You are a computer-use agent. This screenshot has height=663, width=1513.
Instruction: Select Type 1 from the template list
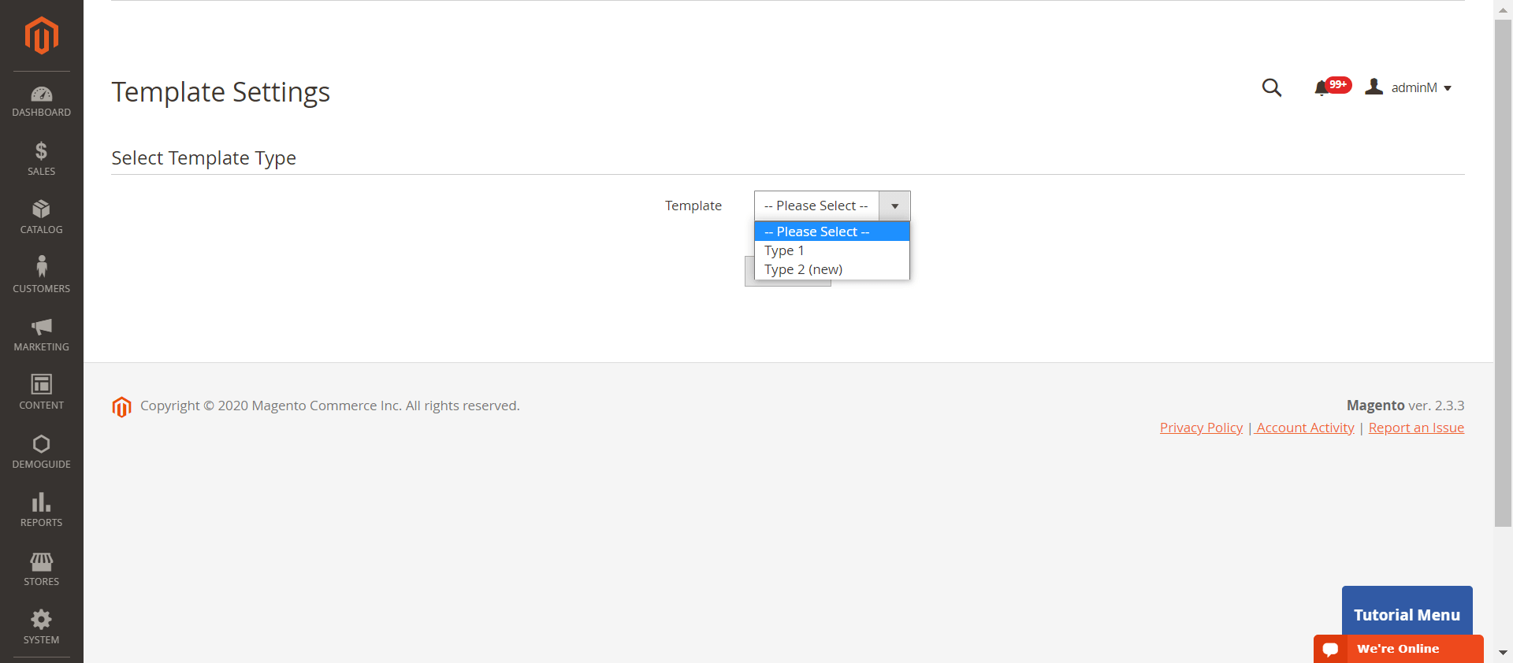click(784, 250)
